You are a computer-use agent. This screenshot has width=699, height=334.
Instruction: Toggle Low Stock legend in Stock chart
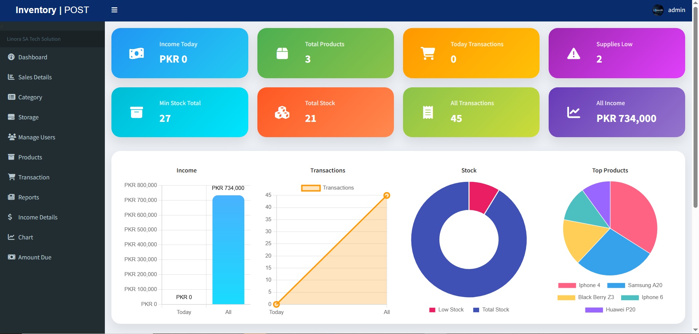tap(446, 310)
